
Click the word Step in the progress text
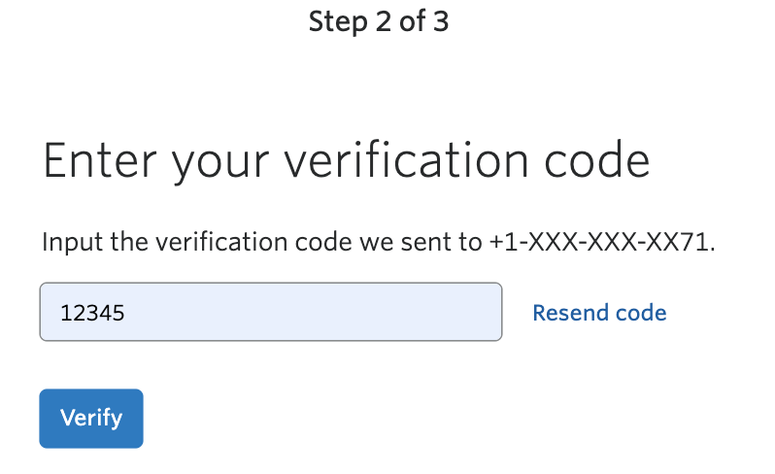338,22
